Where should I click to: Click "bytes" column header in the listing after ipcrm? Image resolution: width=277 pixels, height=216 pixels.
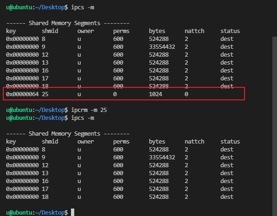point(157,142)
